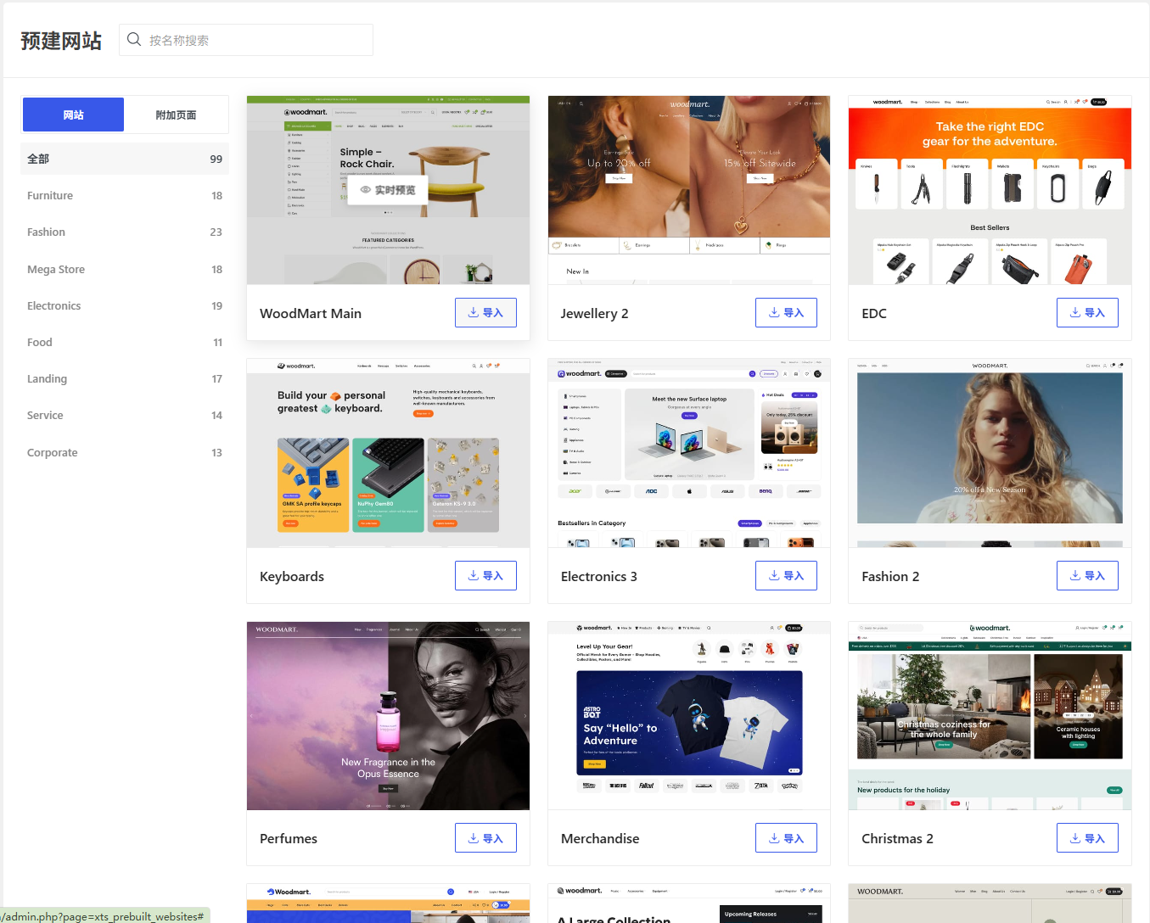Open the Fashion 2 thumbnail
1150x923 pixels.
tap(990, 453)
